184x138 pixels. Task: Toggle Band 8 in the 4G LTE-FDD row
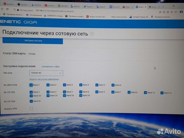coord(129,92)
